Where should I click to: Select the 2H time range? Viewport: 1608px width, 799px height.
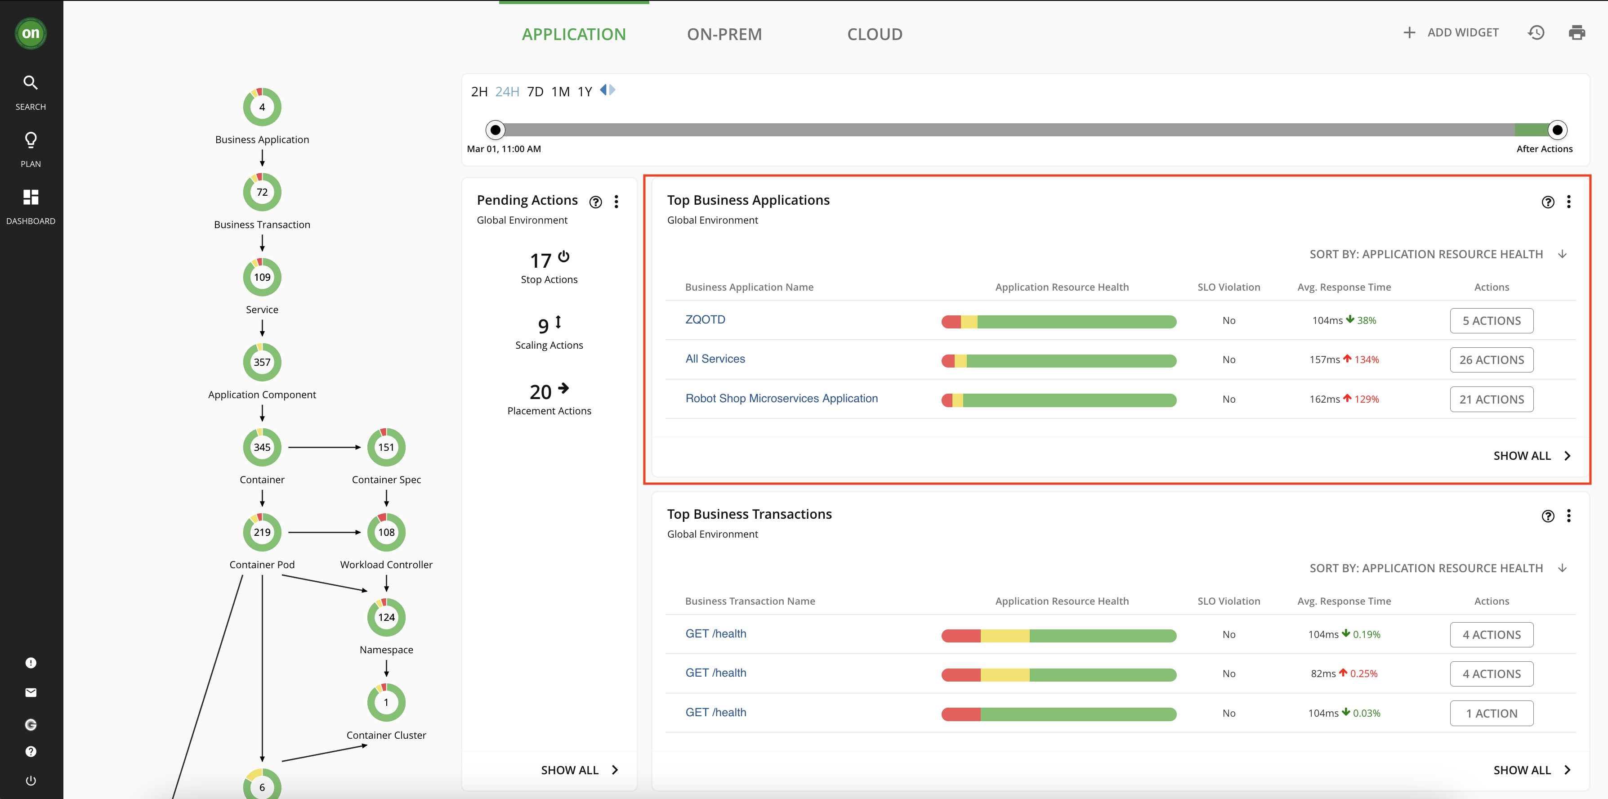tap(479, 92)
